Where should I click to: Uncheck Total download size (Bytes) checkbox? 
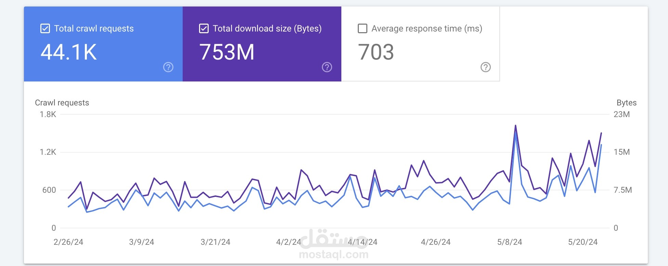pyautogui.click(x=204, y=28)
